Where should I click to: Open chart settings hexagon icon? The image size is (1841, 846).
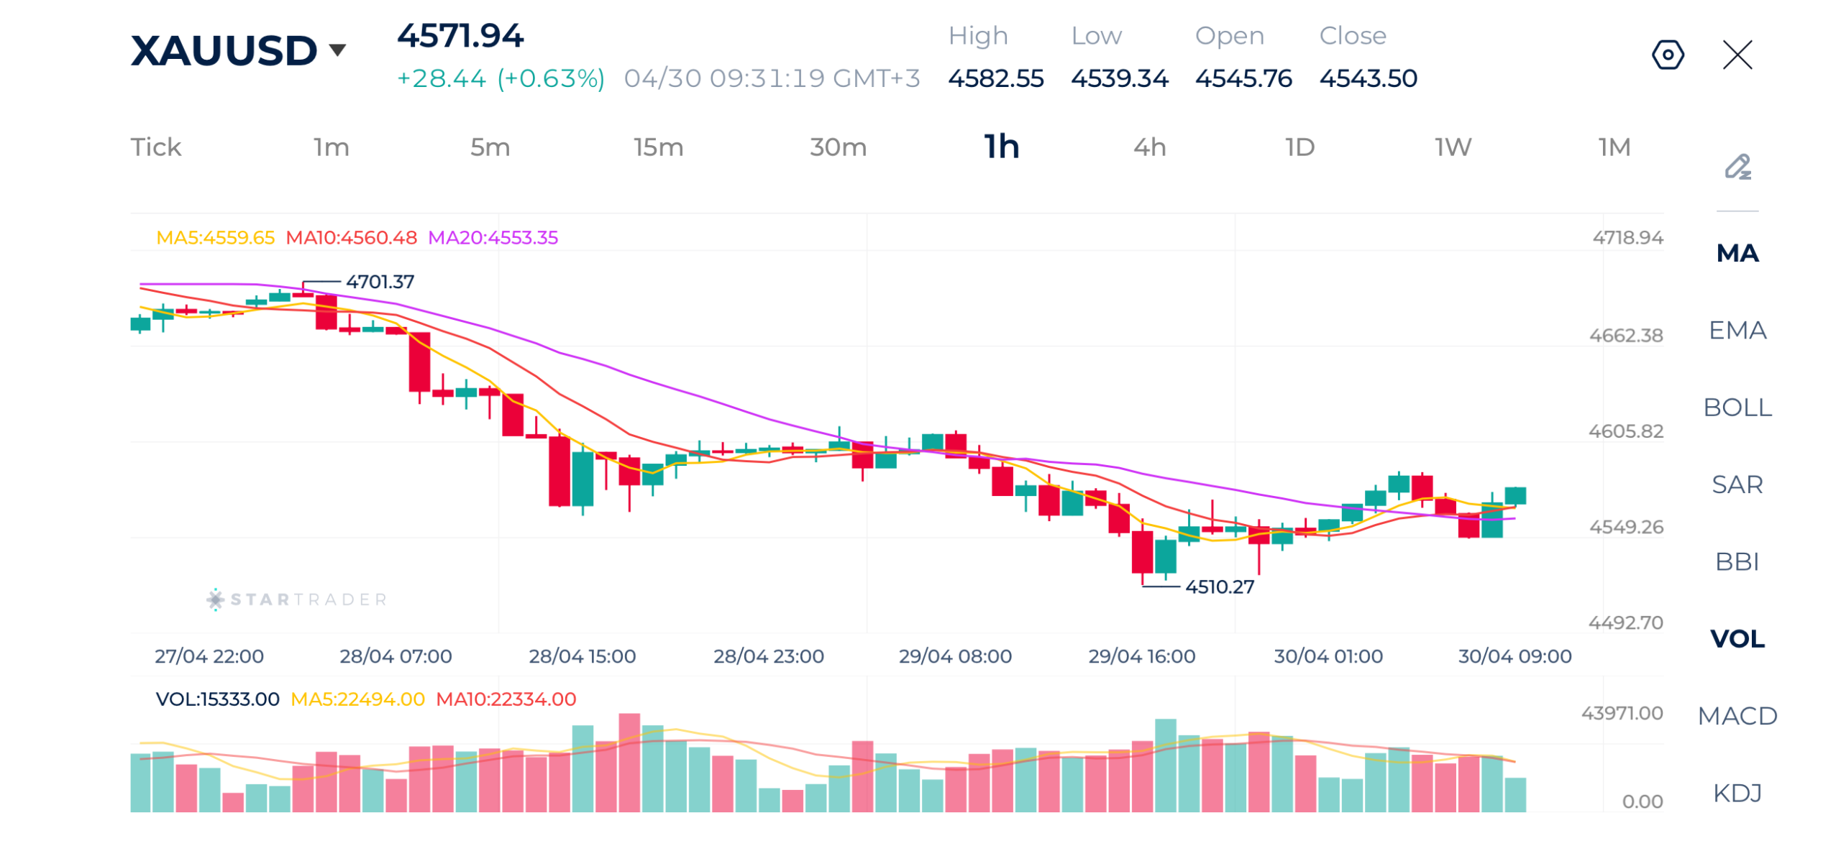[x=1667, y=55]
